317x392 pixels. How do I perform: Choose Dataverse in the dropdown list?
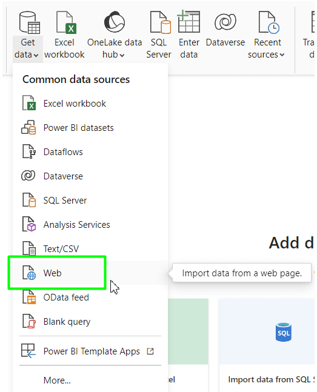90,176
